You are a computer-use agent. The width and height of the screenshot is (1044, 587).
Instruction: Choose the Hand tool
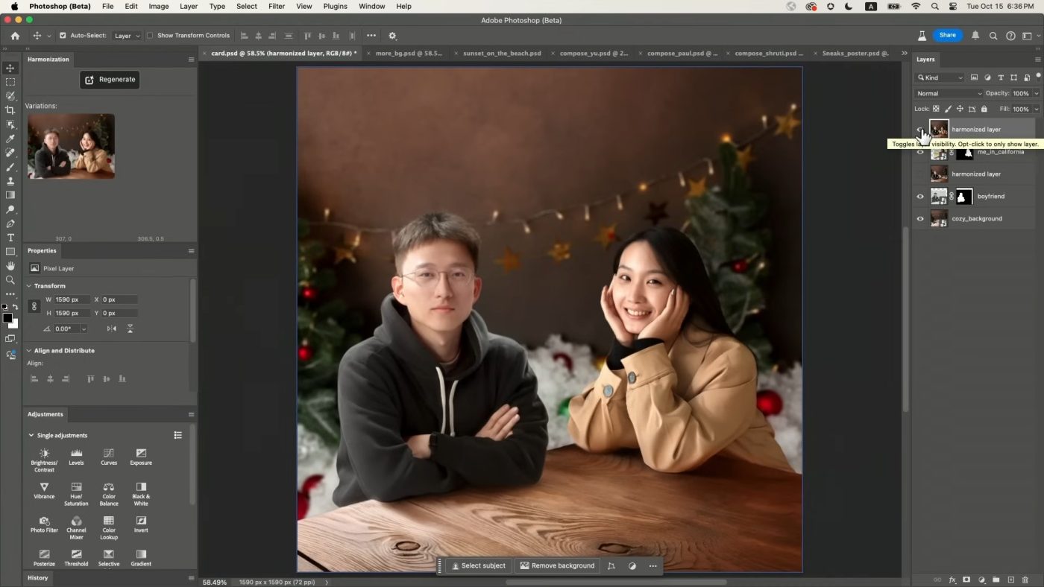click(10, 266)
